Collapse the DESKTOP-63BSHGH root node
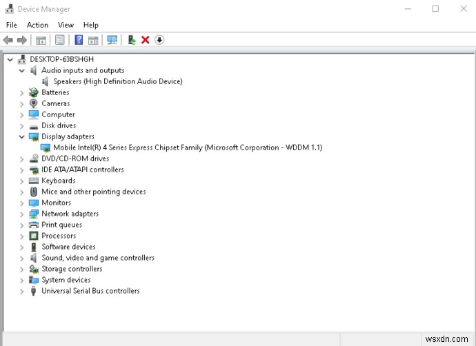This screenshot has height=346, width=476. [10, 59]
